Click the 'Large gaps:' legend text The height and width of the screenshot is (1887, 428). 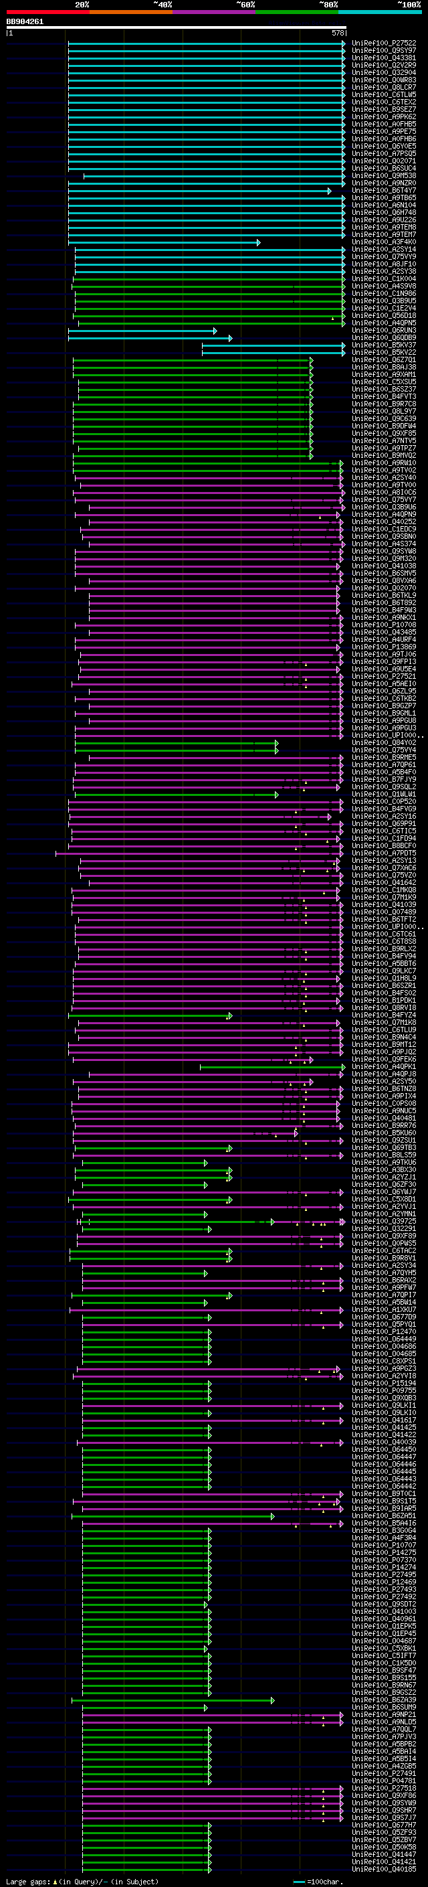pyautogui.click(x=29, y=1881)
